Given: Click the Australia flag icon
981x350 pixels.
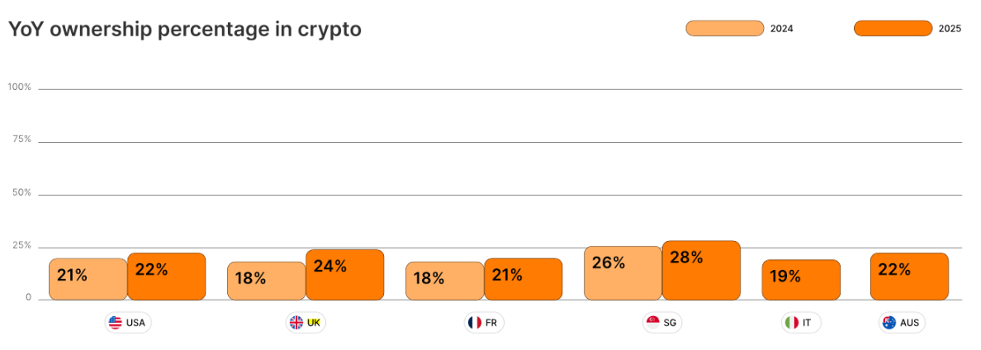Looking at the screenshot, I should point(889,323).
